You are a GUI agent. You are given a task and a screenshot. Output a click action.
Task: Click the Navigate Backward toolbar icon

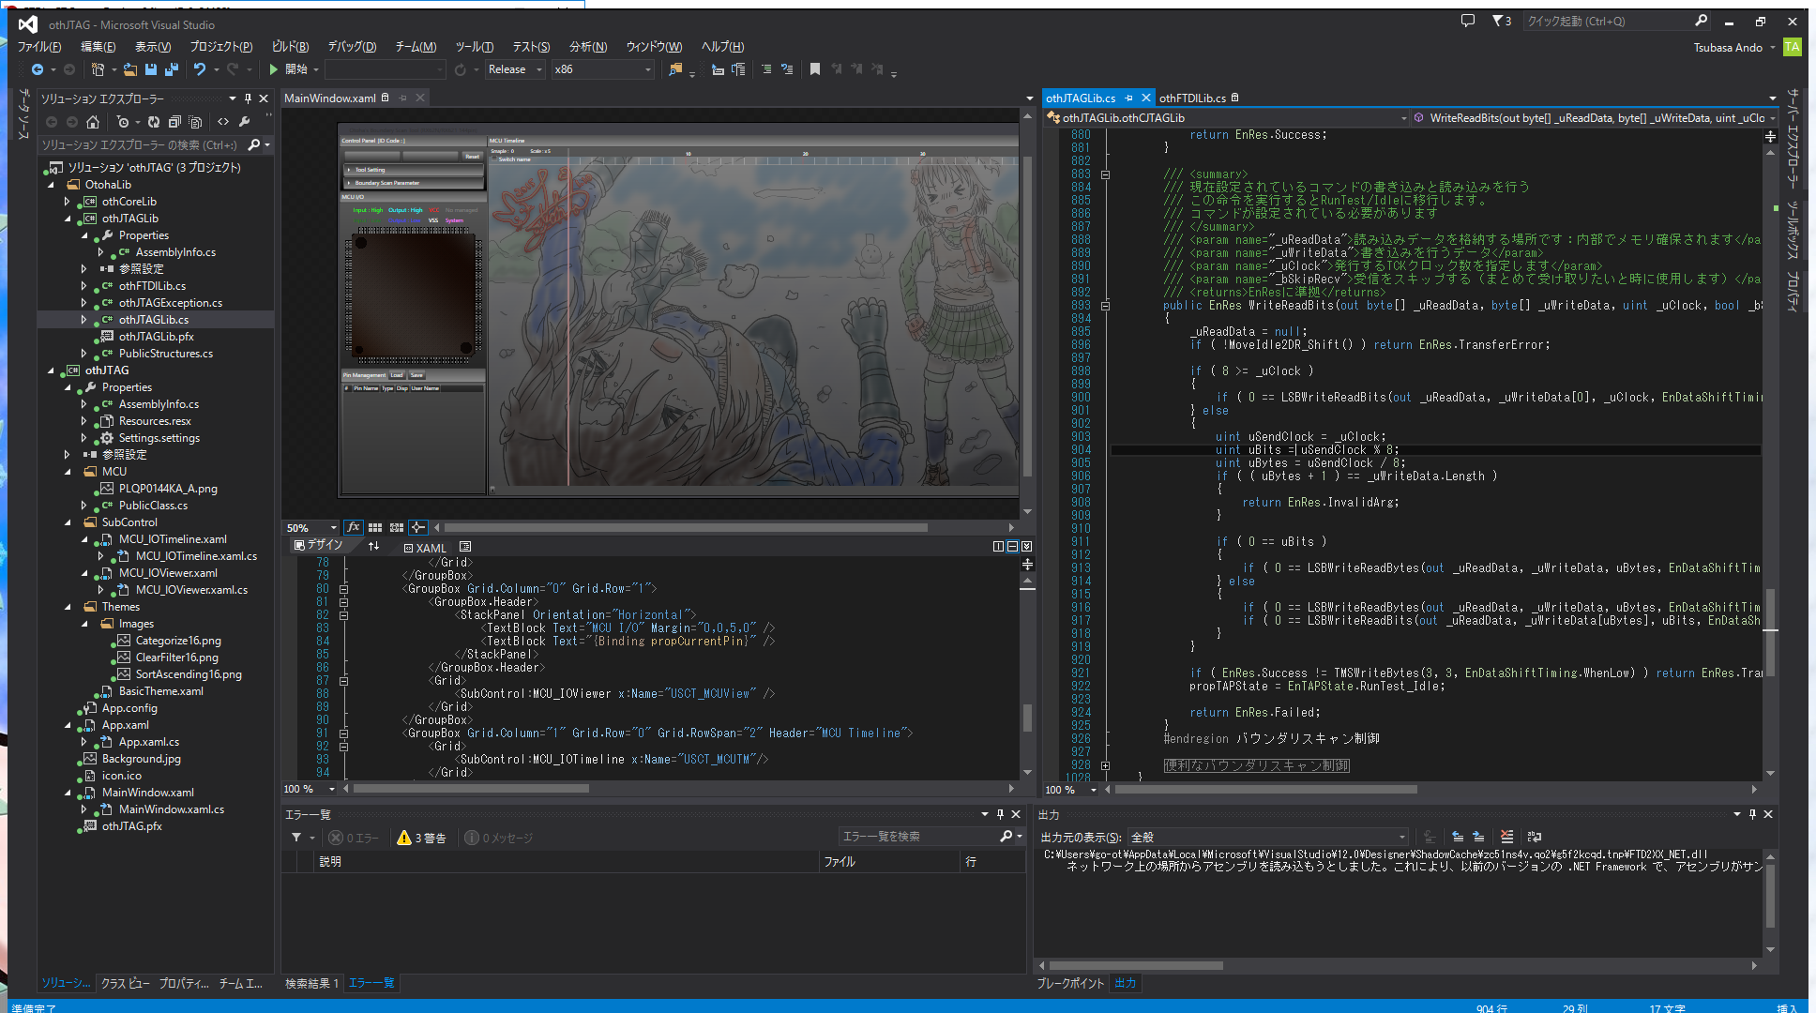tap(38, 69)
